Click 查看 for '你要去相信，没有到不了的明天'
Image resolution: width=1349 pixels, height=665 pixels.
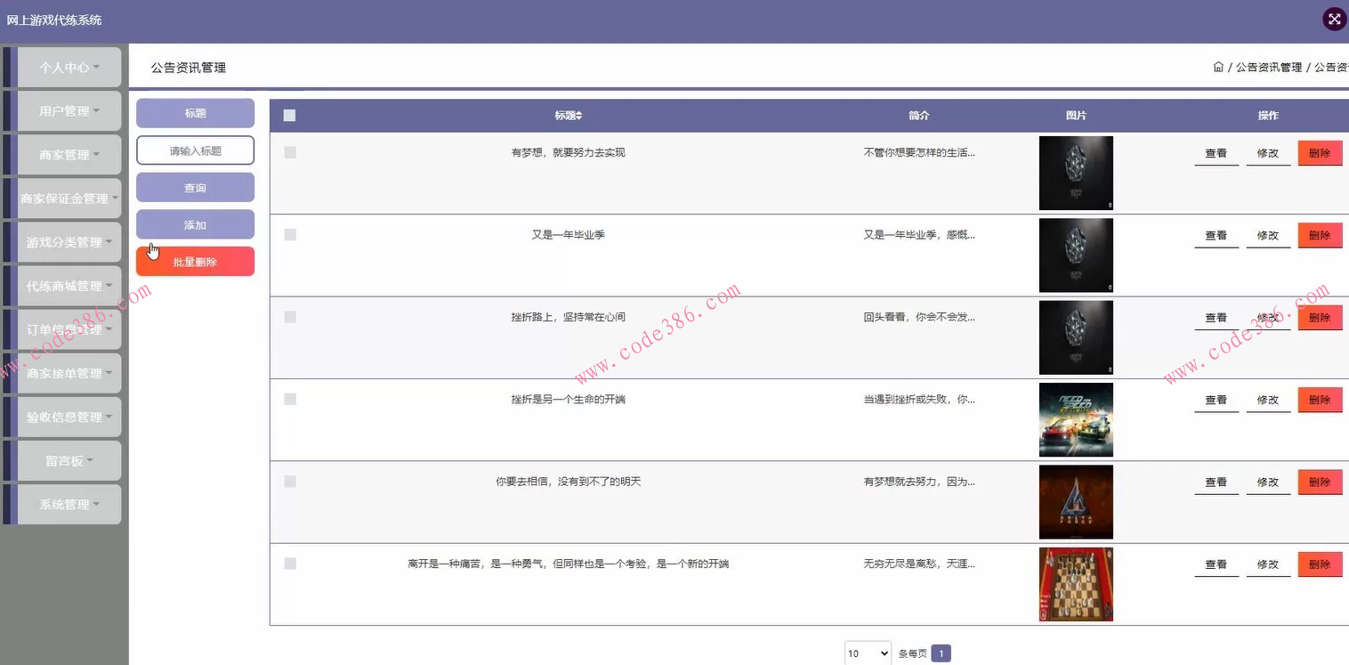(1216, 482)
